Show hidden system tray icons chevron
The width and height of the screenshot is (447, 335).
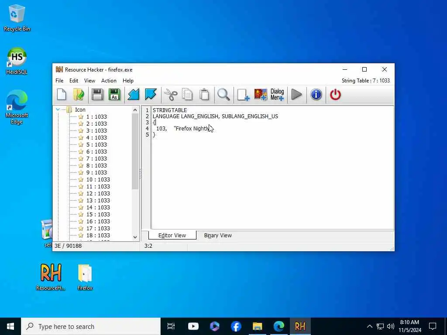click(x=369, y=326)
